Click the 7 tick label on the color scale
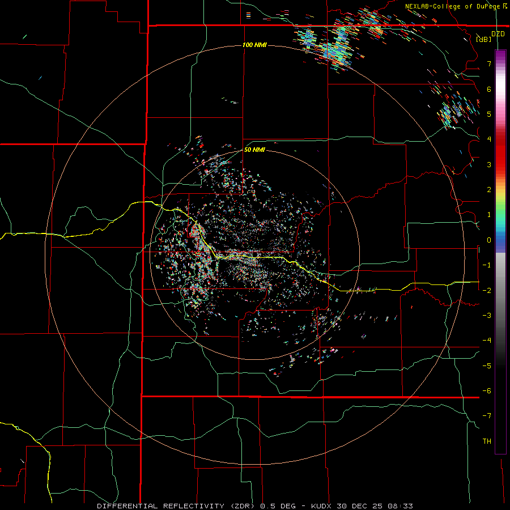This screenshot has height=510, width=510. [x=489, y=63]
